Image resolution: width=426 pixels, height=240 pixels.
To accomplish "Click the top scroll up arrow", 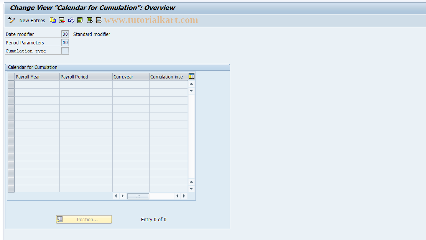I will pos(191,84).
